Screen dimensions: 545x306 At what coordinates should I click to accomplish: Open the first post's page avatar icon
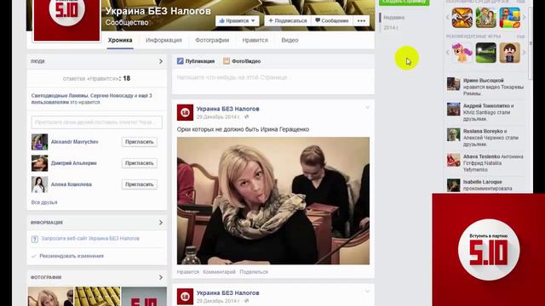click(x=186, y=112)
